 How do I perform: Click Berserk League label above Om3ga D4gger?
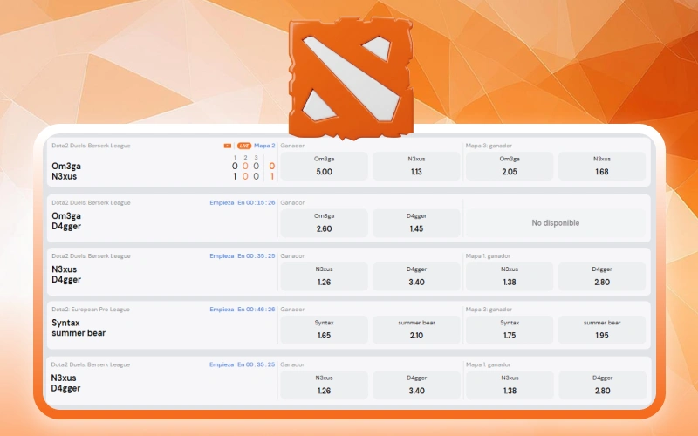tap(91, 203)
